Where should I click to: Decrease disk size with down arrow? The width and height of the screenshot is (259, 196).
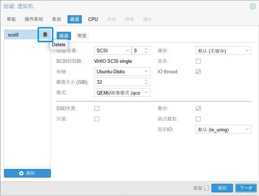coord(146,83)
